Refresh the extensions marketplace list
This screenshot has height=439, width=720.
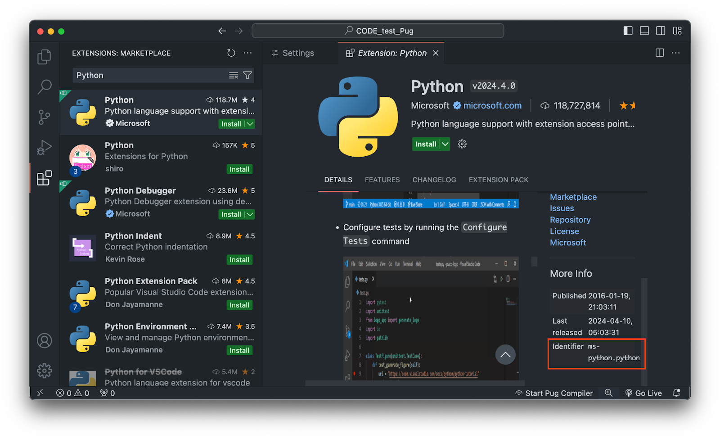pyautogui.click(x=231, y=53)
